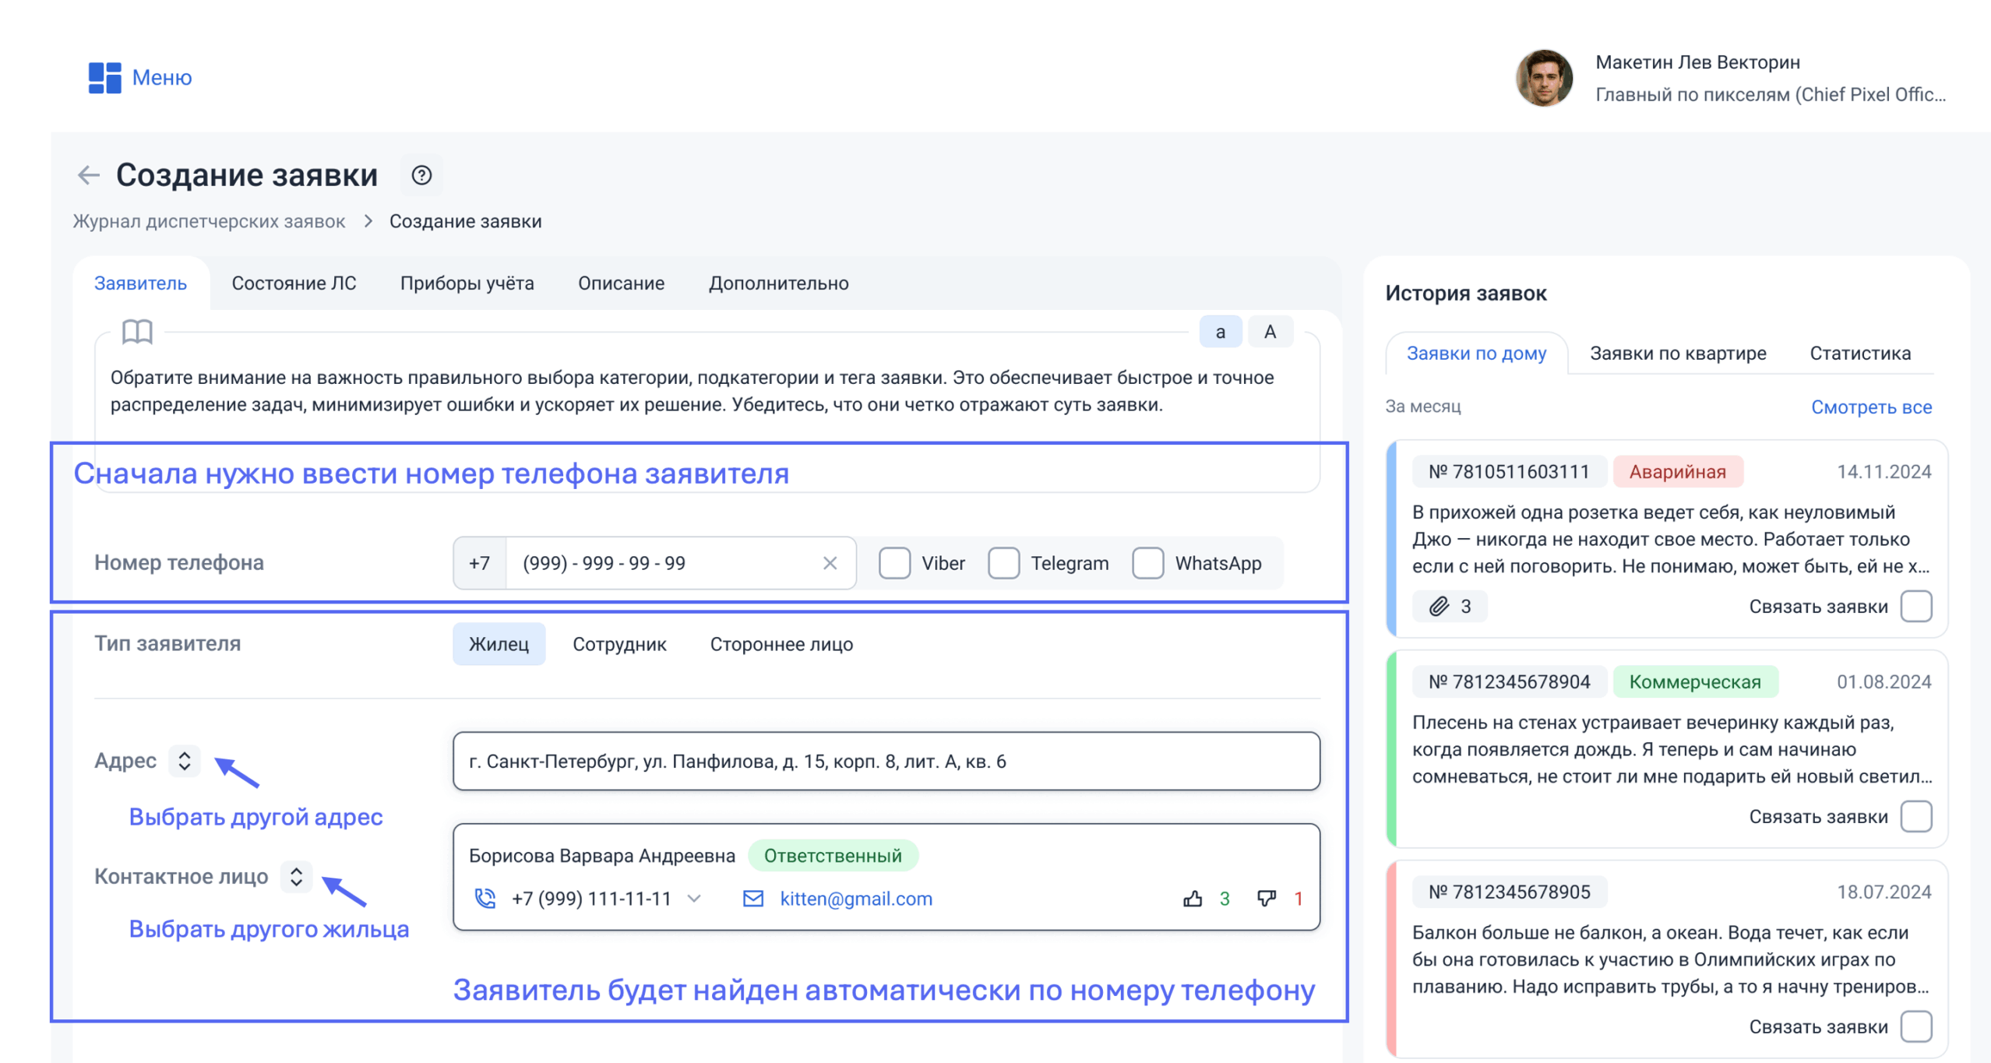Select the Сотрудник applicant type

click(x=619, y=644)
